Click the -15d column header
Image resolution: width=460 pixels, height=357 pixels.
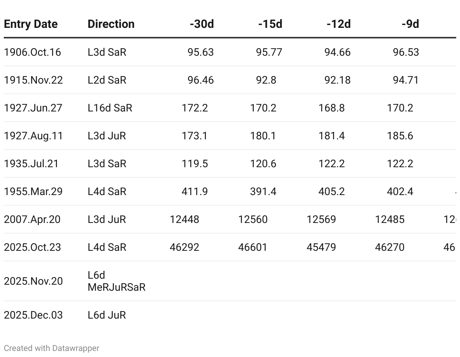coord(270,24)
